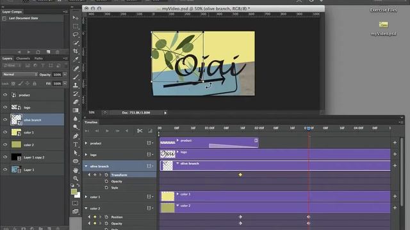
Task: Update layer comp icon
Action: (x=38, y=52)
